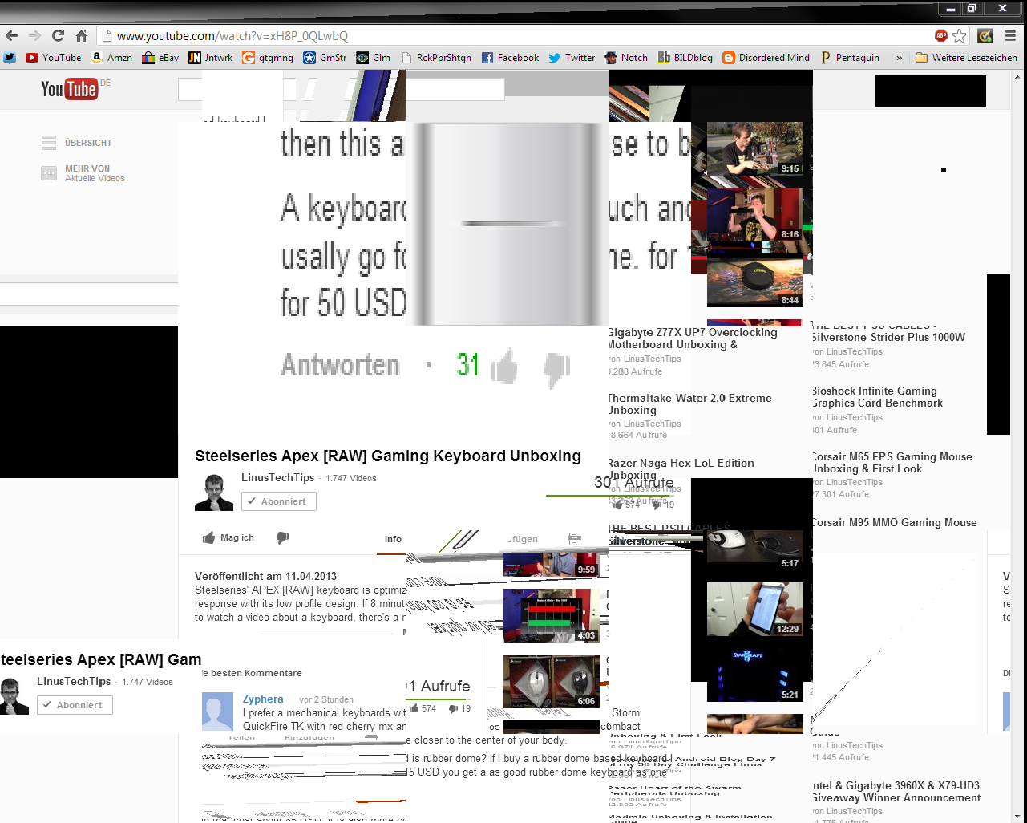Open the statistics icon right of 'fügen'
1027x823 pixels.
(x=575, y=539)
